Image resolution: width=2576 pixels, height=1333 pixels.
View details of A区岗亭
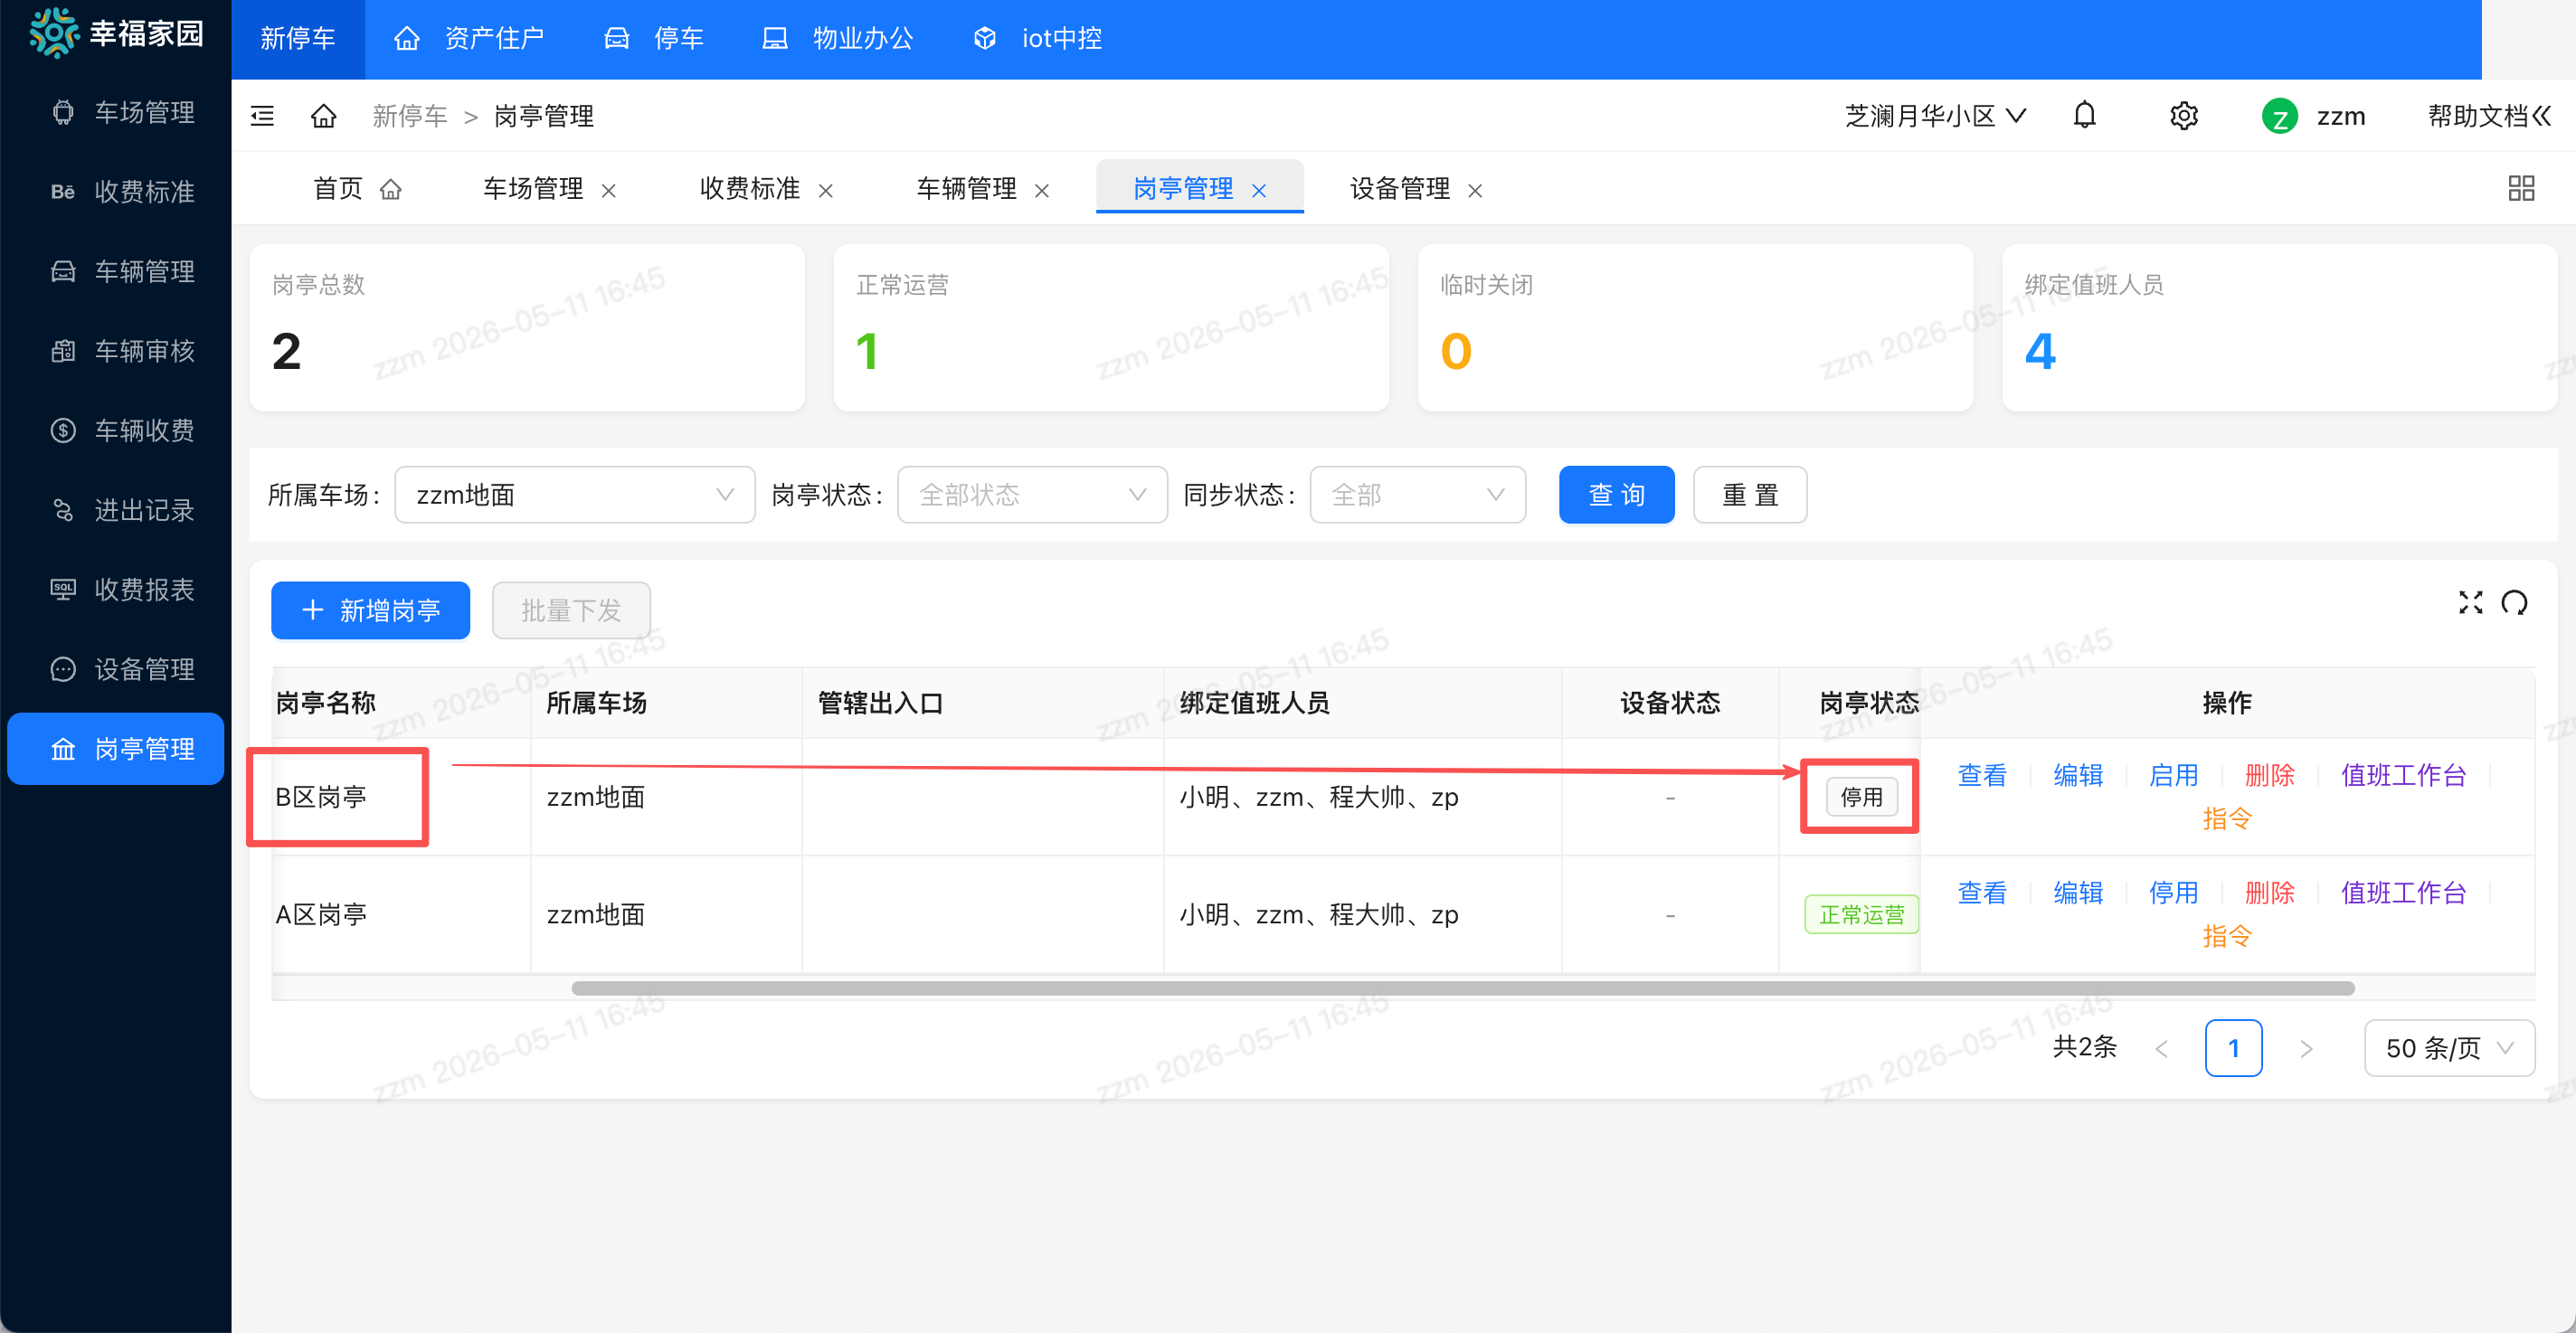pos(1981,892)
